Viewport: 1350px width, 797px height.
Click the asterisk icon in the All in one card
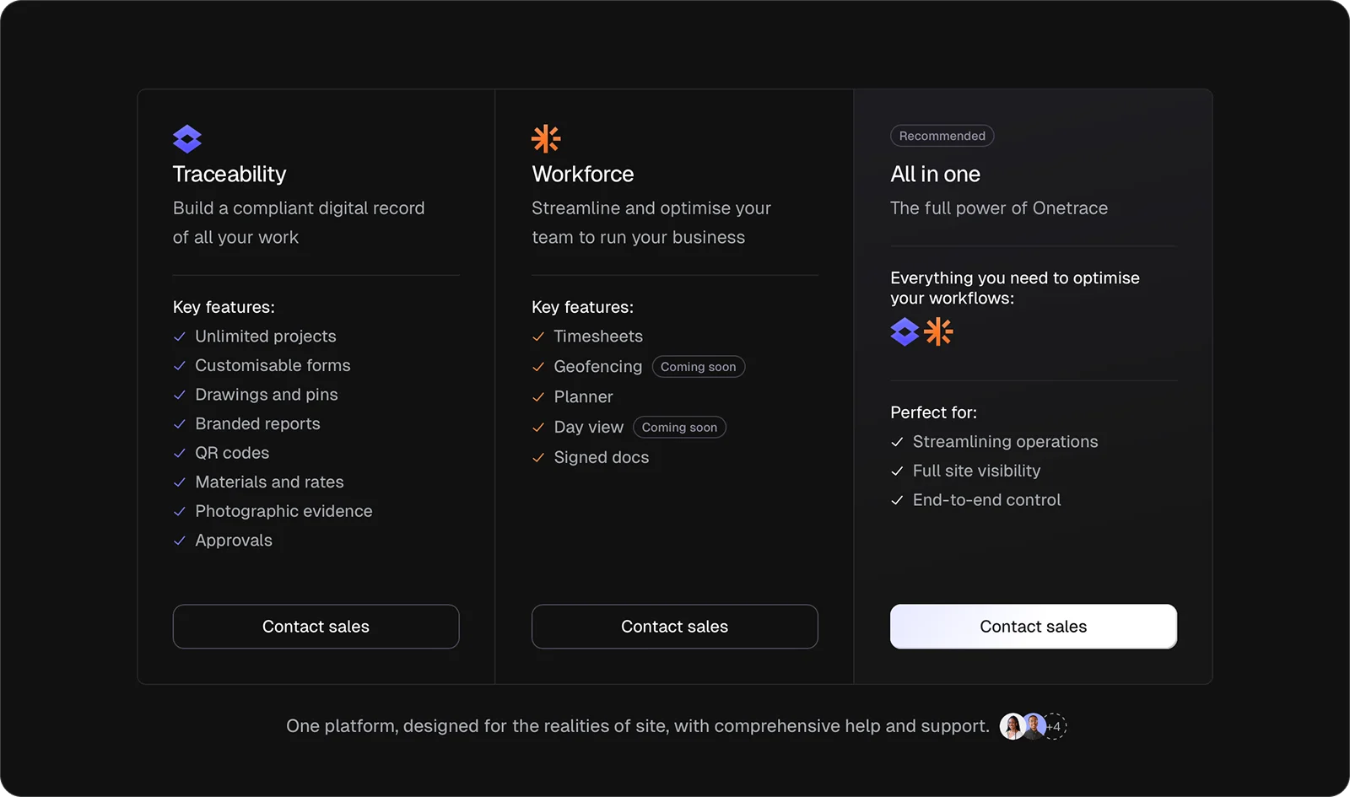940,332
